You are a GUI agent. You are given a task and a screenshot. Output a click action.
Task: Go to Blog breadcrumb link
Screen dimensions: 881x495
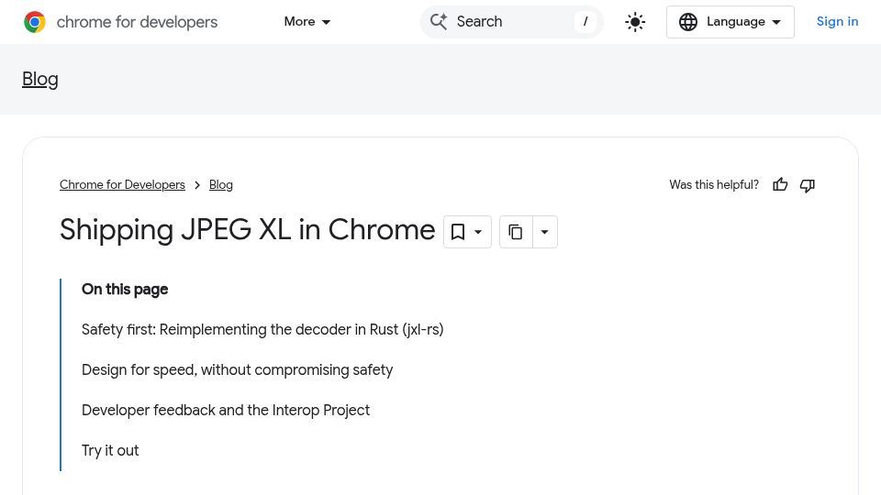click(221, 184)
